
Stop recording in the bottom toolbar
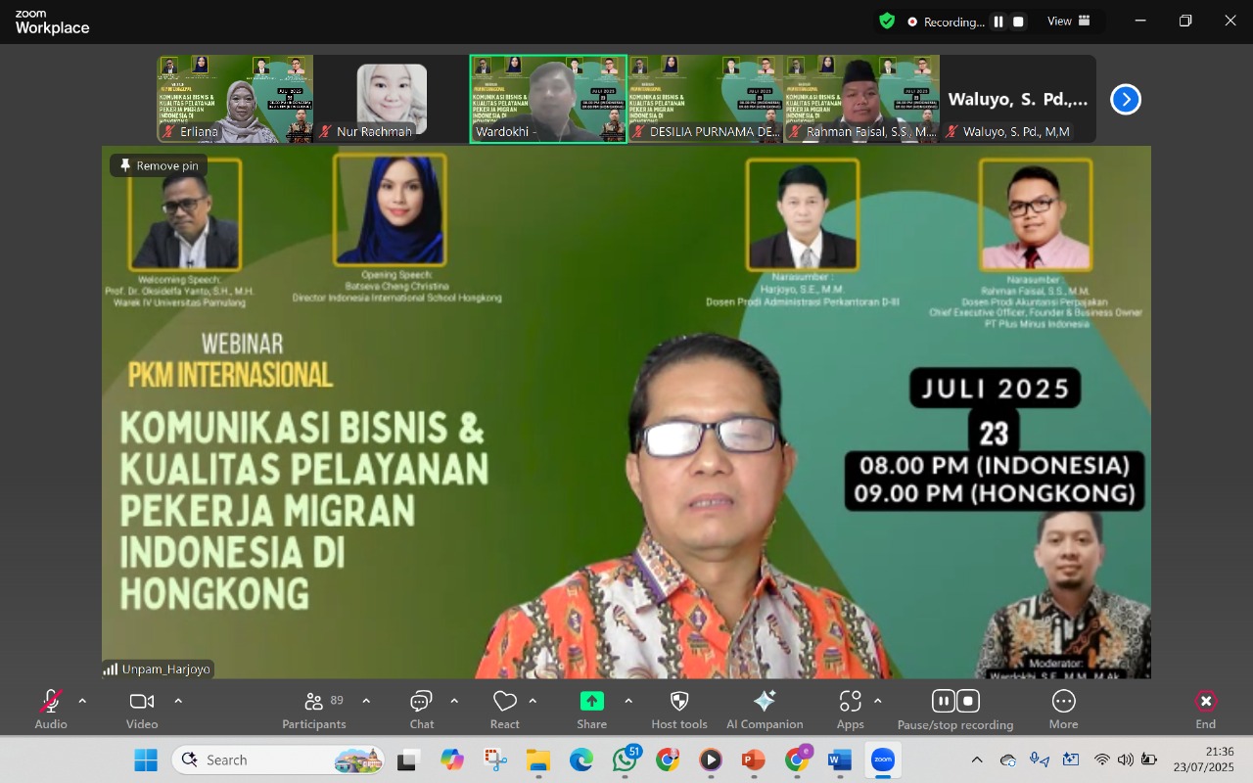point(968,701)
